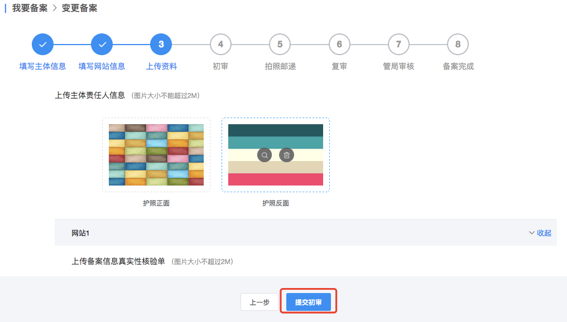
Task: Collapse the 网站1 section with 收起
Action: pos(544,233)
